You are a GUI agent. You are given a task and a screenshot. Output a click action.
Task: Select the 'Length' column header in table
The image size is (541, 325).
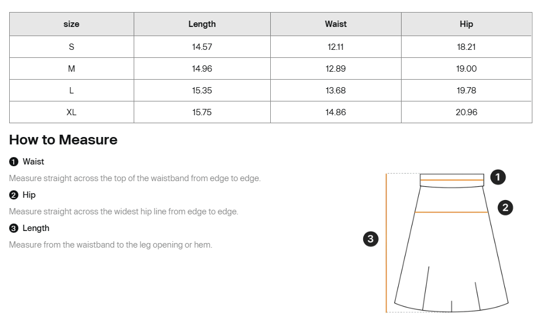tap(202, 24)
